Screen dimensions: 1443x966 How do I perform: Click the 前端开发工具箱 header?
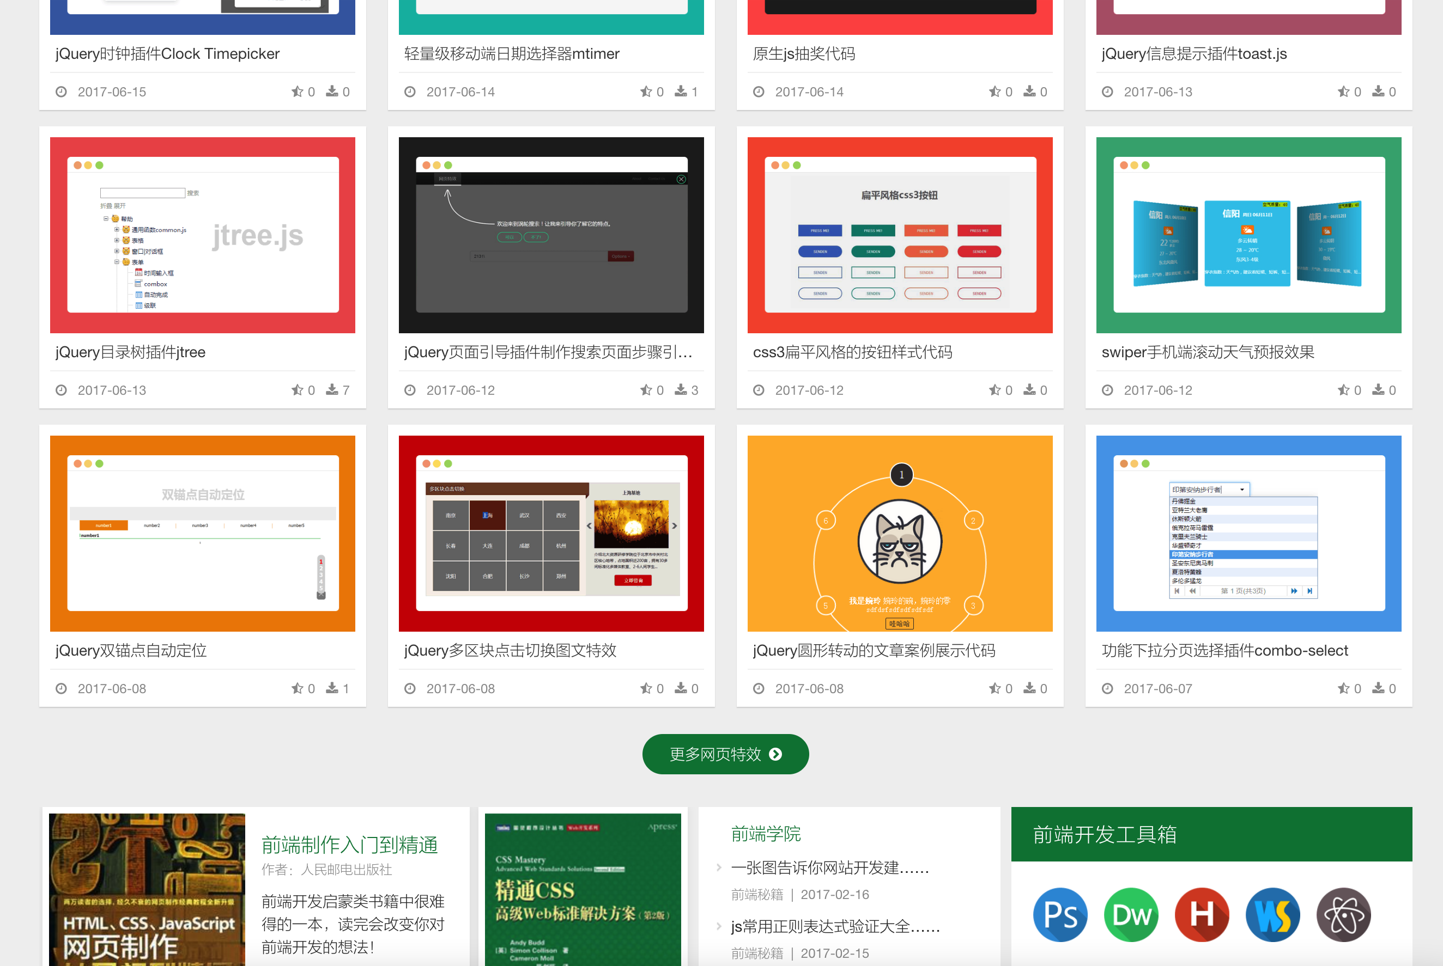[1211, 834]
